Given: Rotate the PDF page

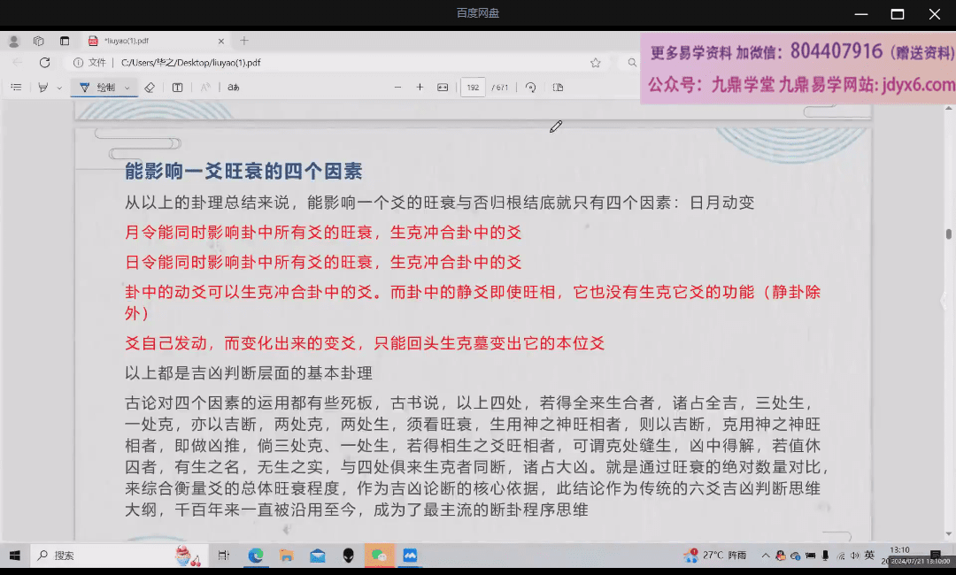Looking at the screenshot, I should [530, 88].
